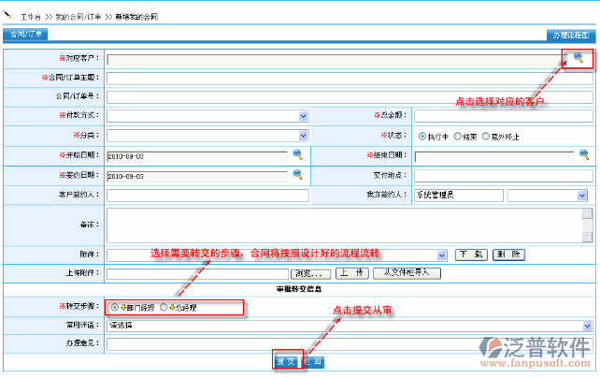Viewport: 600px width, 378px height.
Task: Click the 办理流程图 button
Action: pyautogui.click(x=571, y=35)
